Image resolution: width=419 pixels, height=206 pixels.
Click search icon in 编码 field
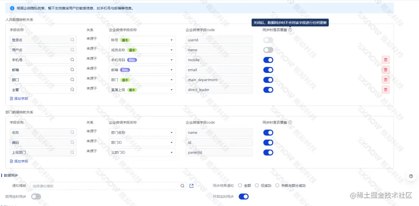click(x=73, y=142)
